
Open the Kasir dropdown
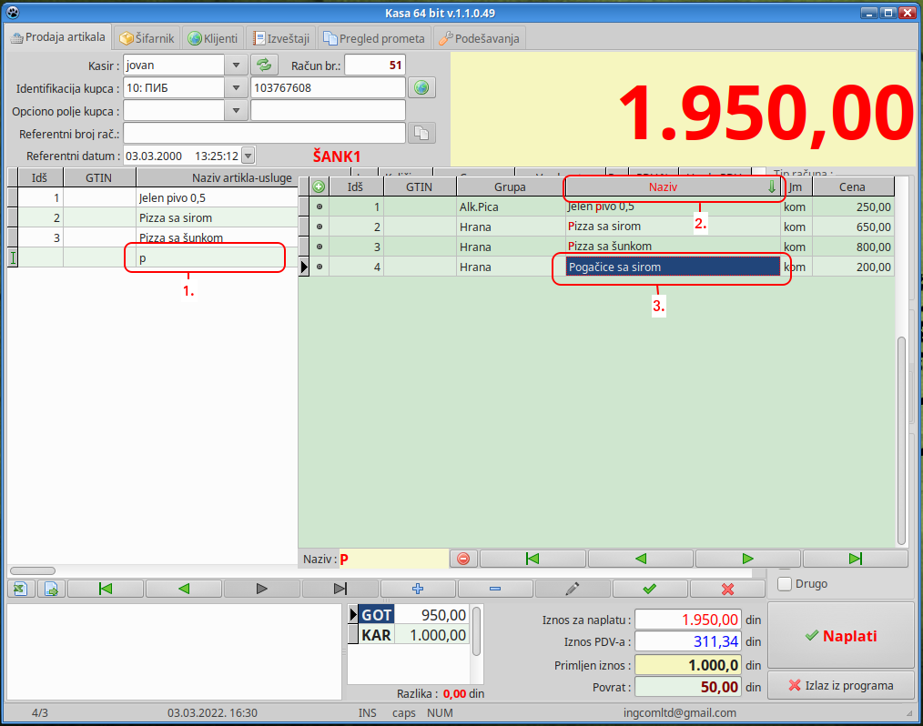236,65
